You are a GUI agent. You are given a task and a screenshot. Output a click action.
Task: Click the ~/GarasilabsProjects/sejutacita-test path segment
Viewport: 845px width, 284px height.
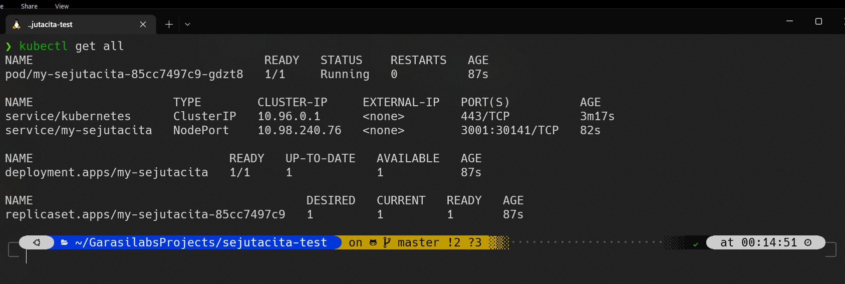(x=201, y=242)
